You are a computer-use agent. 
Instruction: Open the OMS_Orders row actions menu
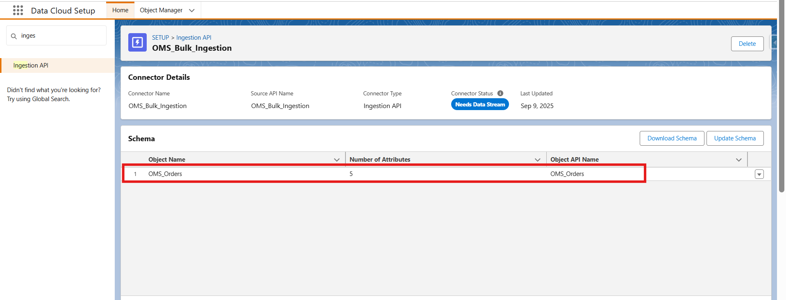(x=759, y=174)
